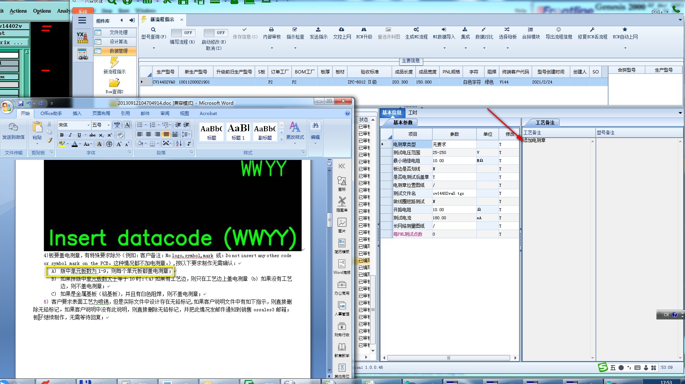Open hamburger menu in left sidebar
The width and height of the screenshot is (685, 384).
click(82, 20)
